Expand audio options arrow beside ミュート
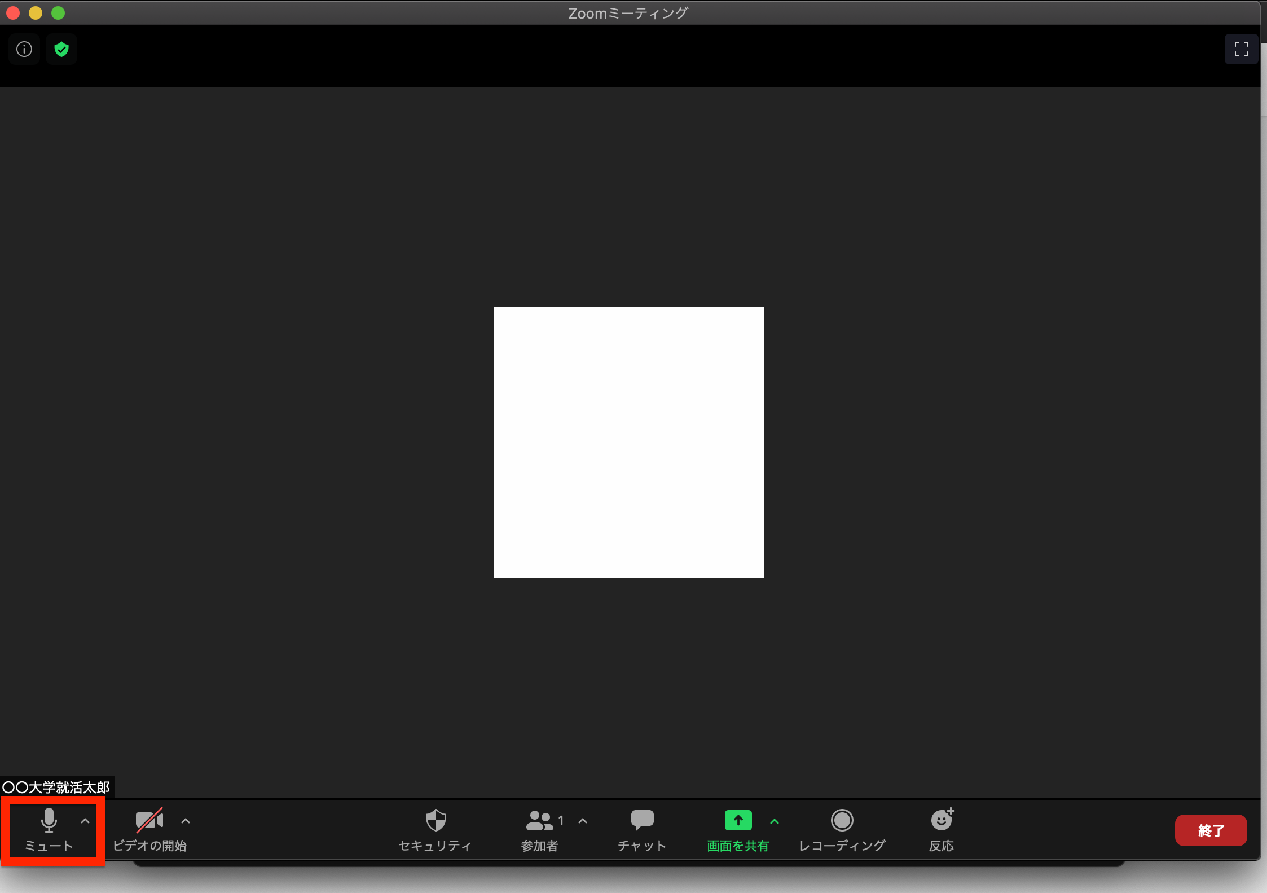The height and width of the screenshot is (893, 1267). tap(85, 821)
